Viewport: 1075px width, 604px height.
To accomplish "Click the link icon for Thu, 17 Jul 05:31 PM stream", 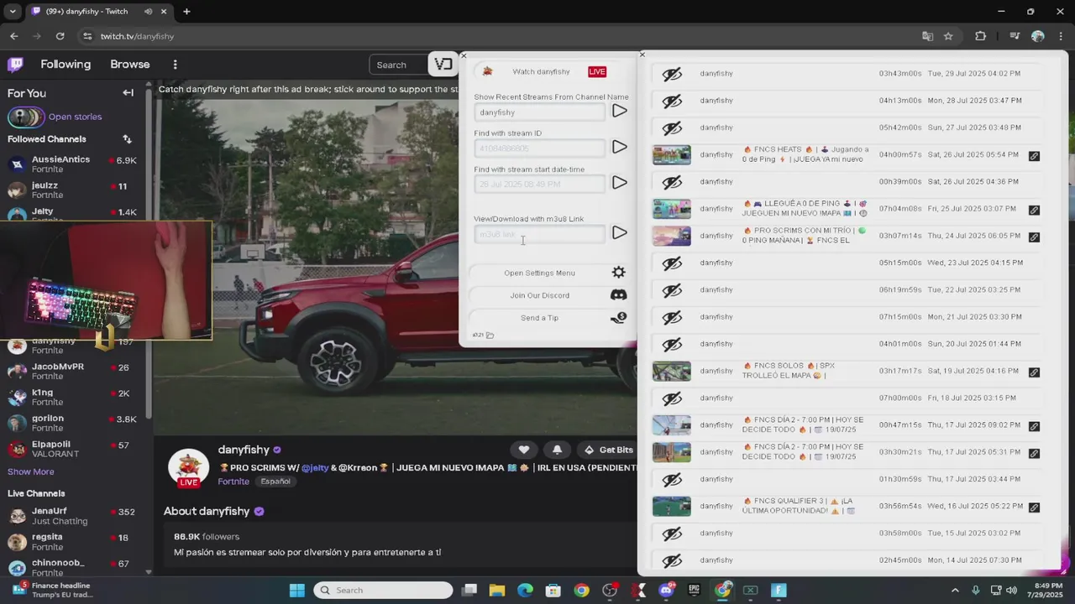I will coord(1034,453).
